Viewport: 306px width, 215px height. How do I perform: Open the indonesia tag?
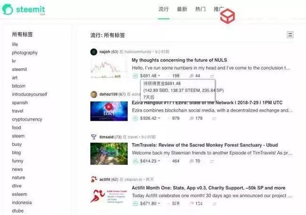22,203
